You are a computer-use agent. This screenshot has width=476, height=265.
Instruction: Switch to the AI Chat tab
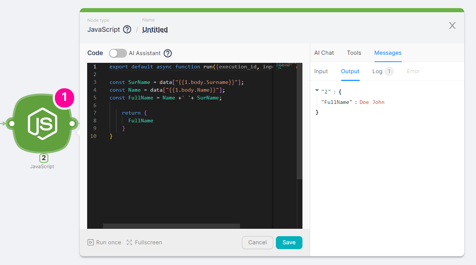324,53
